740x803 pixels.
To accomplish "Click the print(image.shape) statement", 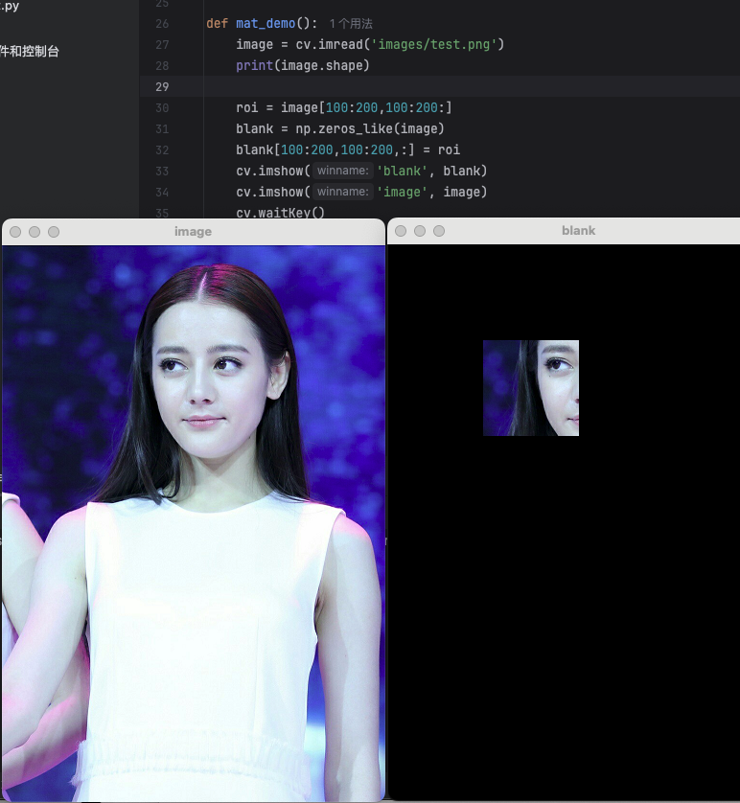I will point(302,65).
